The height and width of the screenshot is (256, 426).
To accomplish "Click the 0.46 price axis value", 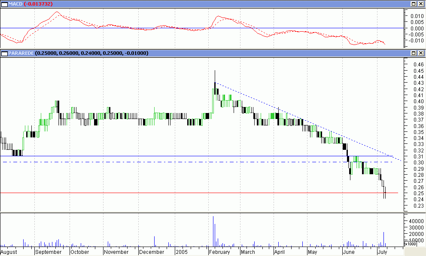I will (418, 65).
